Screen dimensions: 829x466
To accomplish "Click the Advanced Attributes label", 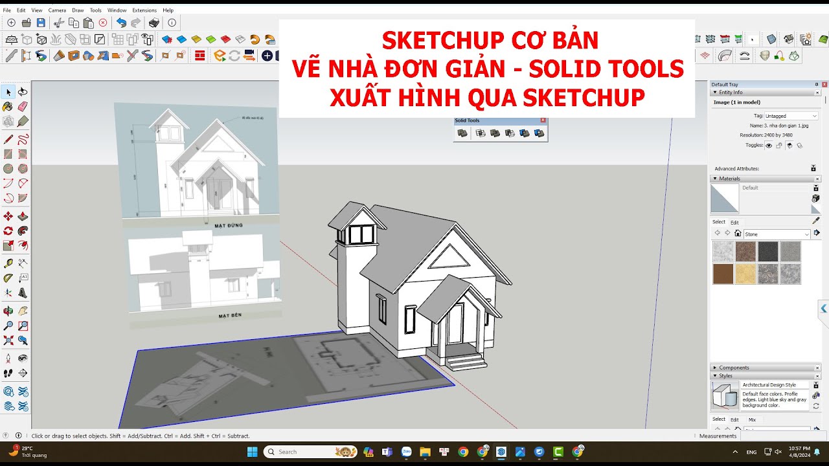I will click(736, 168).
